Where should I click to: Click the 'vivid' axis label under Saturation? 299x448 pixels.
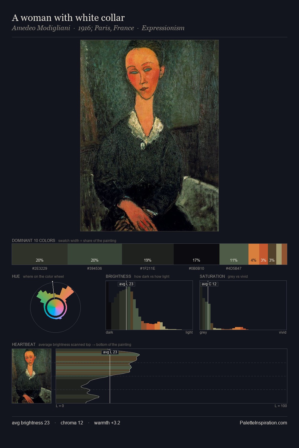click(283, 332)
